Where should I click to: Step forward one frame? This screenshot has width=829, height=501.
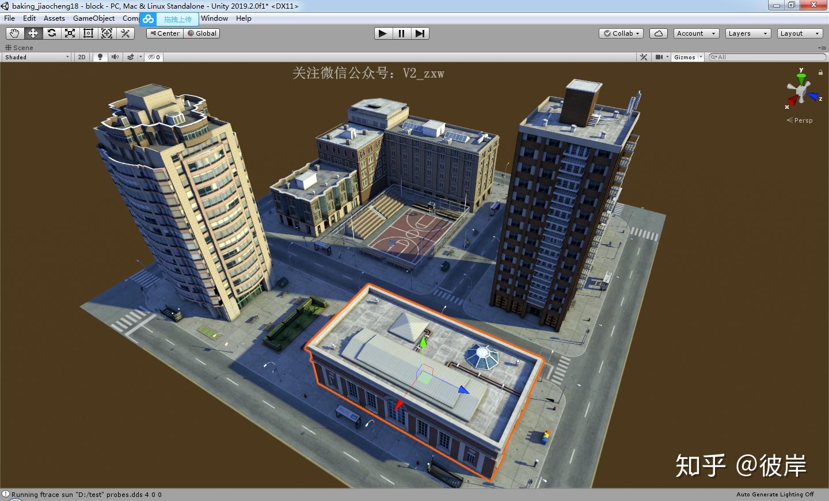[x=420, y=33]
